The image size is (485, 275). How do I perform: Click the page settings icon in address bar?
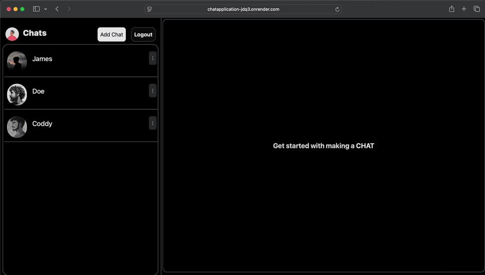150,9
